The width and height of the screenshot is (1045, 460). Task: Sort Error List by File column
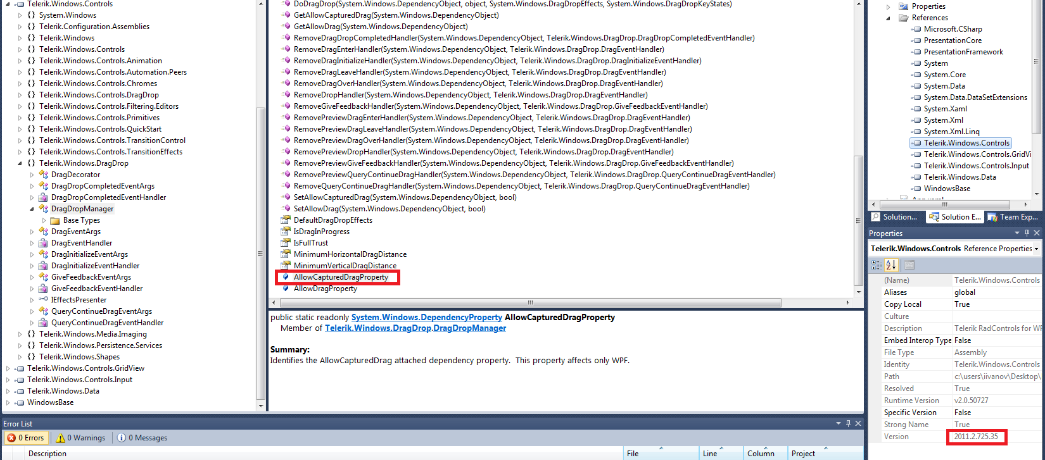661,453
